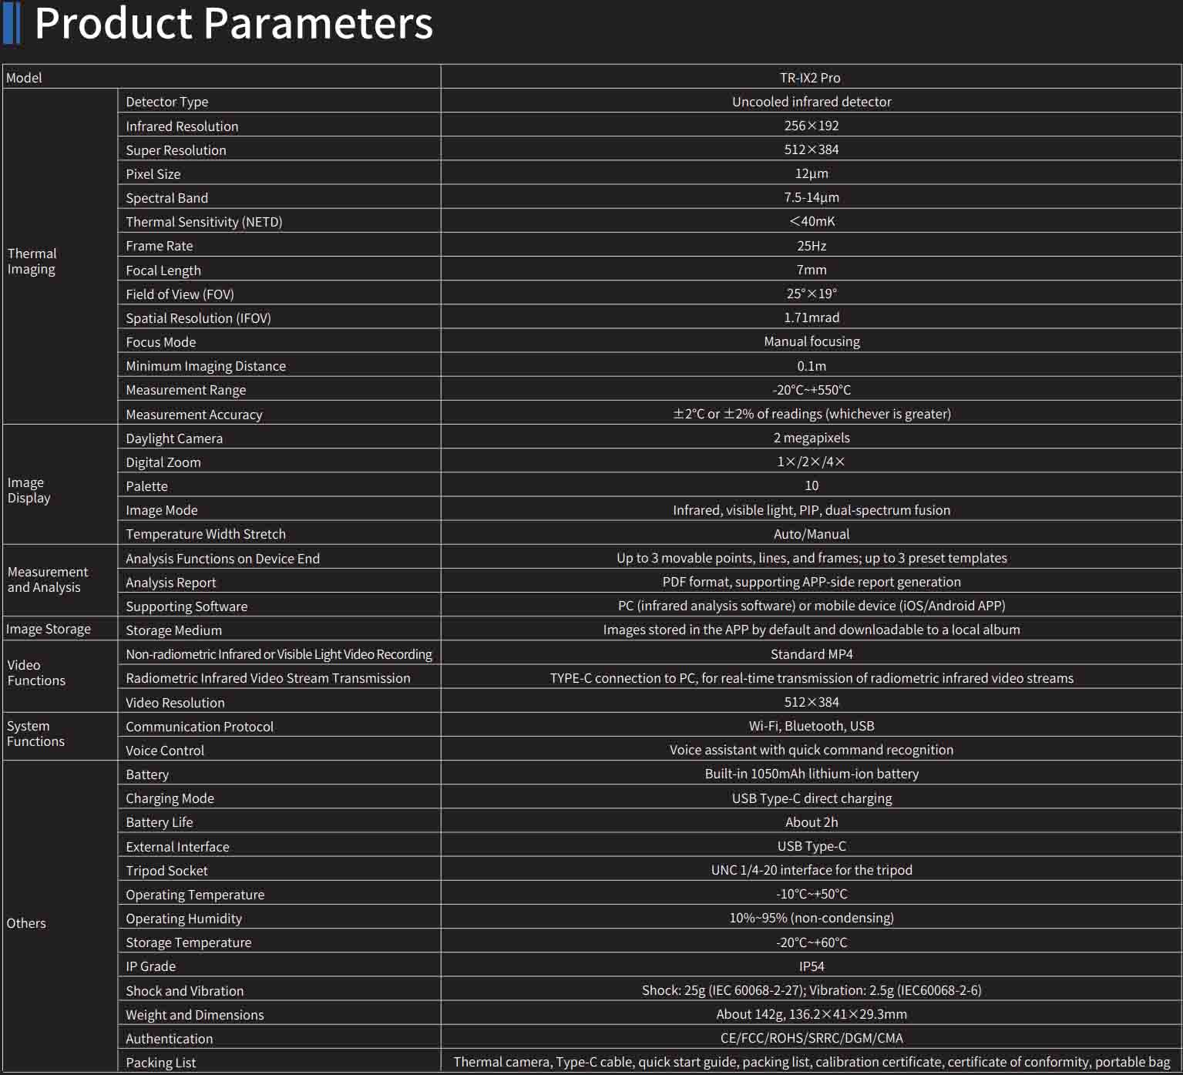Select the Thermal Imaging category cell
The image size is (1183, 1075).
(32, 261)
